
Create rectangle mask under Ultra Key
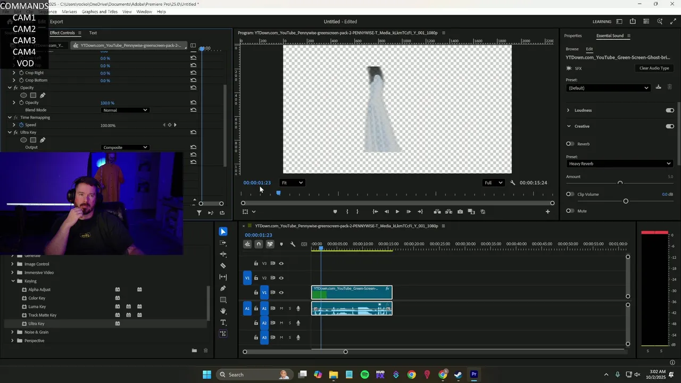tap(33, 140)
